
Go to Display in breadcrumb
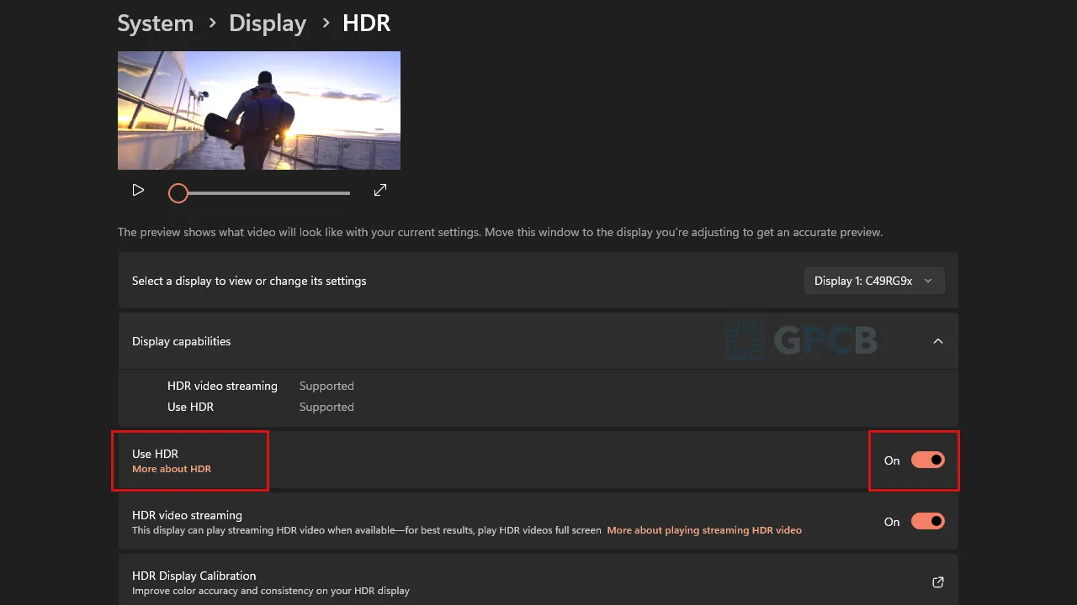click(268, 23)
